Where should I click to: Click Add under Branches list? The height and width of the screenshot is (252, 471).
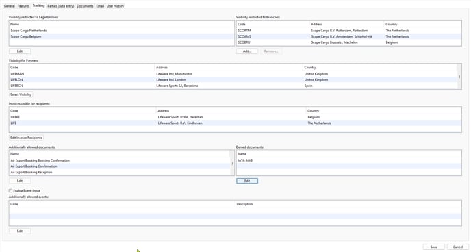pos(247,51)
